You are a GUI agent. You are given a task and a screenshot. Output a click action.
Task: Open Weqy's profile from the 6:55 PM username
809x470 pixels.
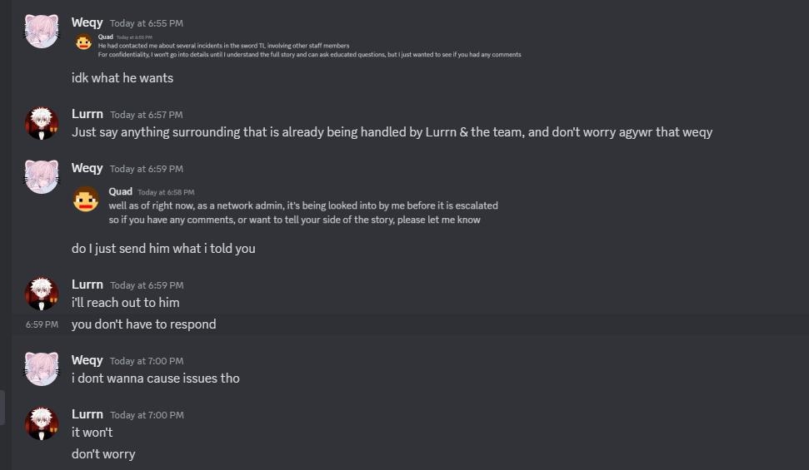point(87,22)
